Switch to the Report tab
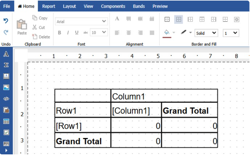 [x=49, y=6]
